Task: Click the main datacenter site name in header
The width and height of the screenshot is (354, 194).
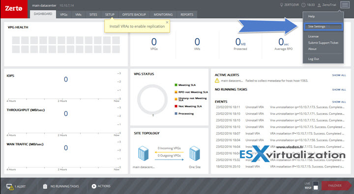Action: click(x=44, y=5)
